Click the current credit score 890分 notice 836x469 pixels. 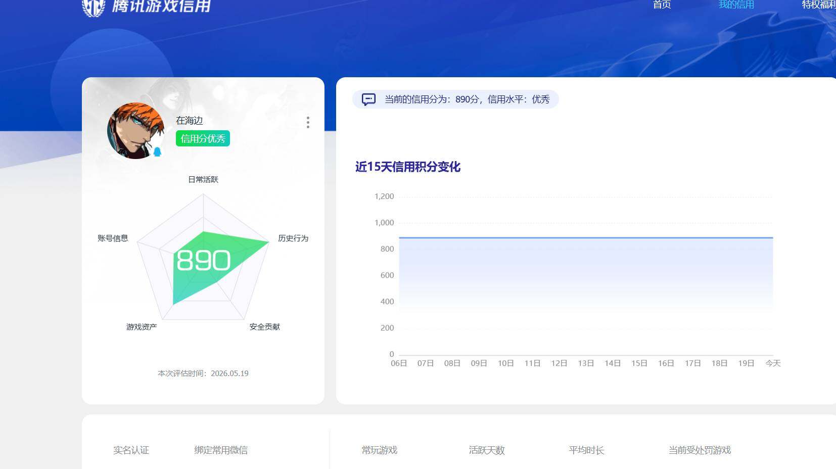[455, 99]
